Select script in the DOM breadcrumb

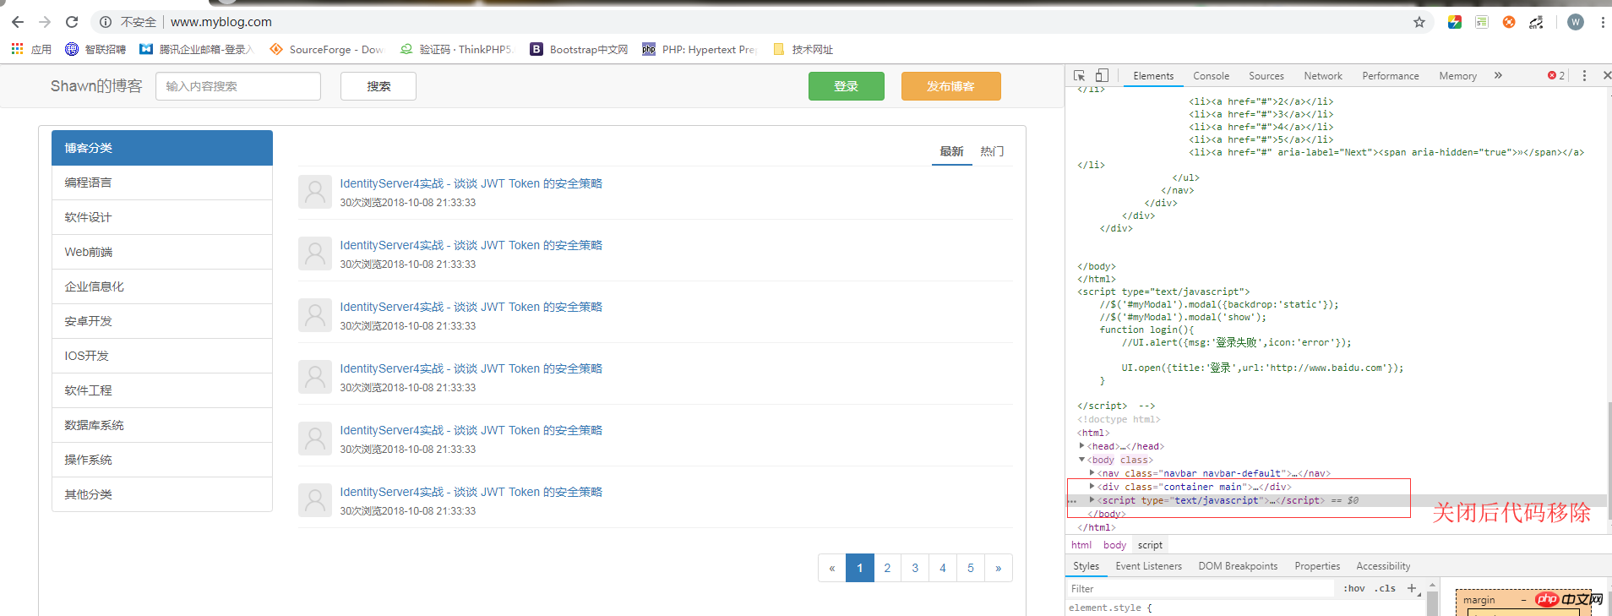point(1150,545)
